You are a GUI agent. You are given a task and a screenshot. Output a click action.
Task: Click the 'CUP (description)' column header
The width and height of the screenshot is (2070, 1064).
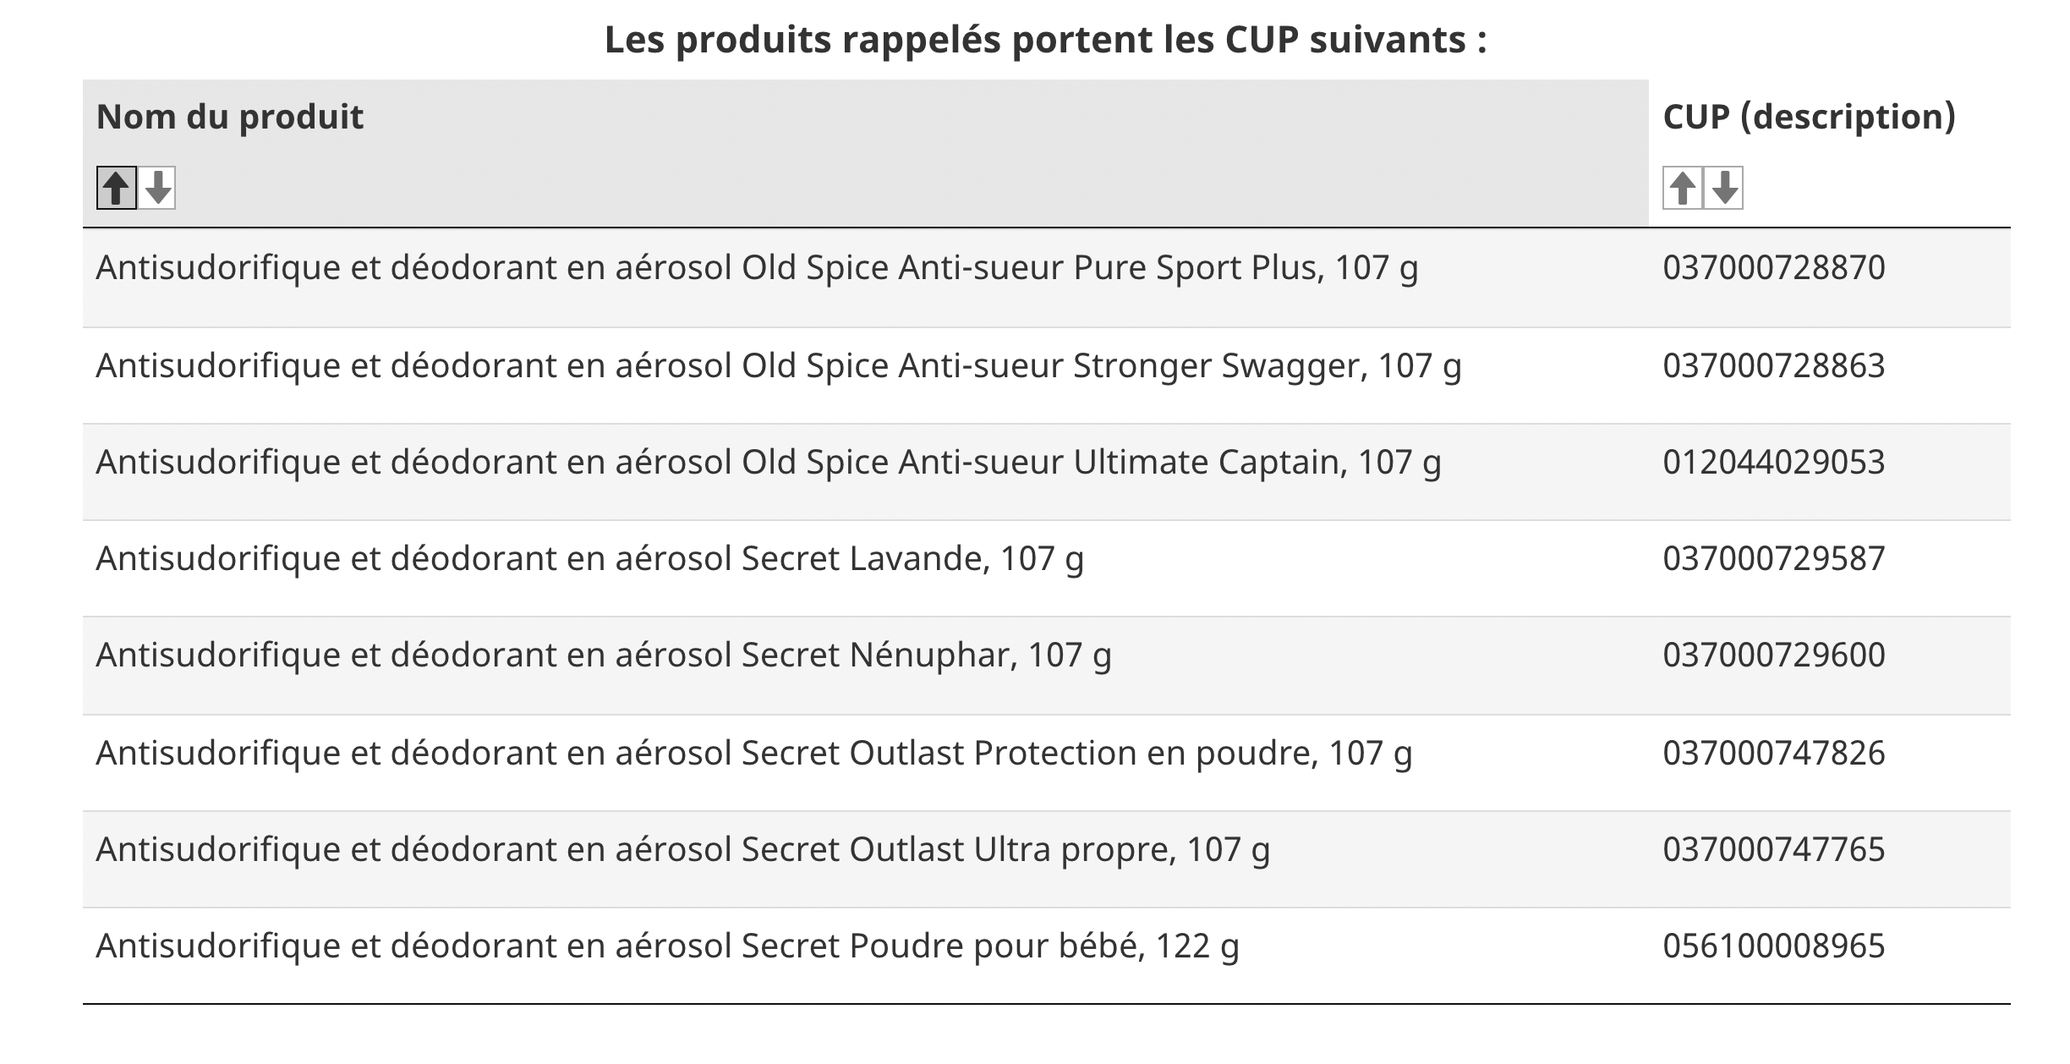coord(1809,117)
